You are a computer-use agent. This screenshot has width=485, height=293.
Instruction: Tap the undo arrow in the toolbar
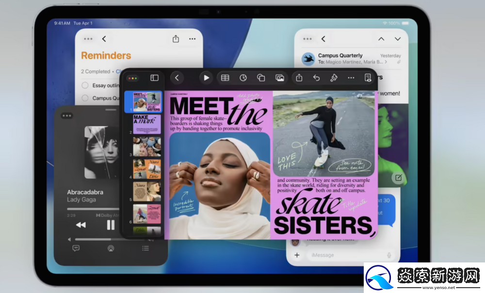point(316,78)
